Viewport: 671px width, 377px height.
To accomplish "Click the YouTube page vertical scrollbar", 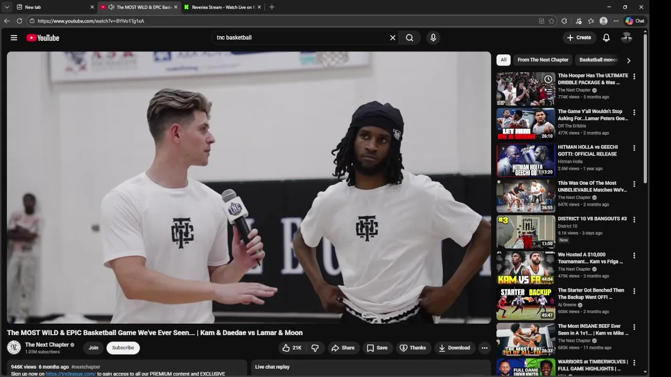I will (x=645, y=109).
